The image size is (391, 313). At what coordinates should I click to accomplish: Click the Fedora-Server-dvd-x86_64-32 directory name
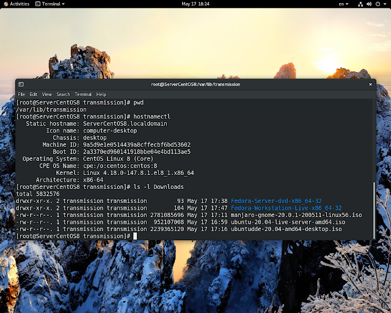point(276,201)
